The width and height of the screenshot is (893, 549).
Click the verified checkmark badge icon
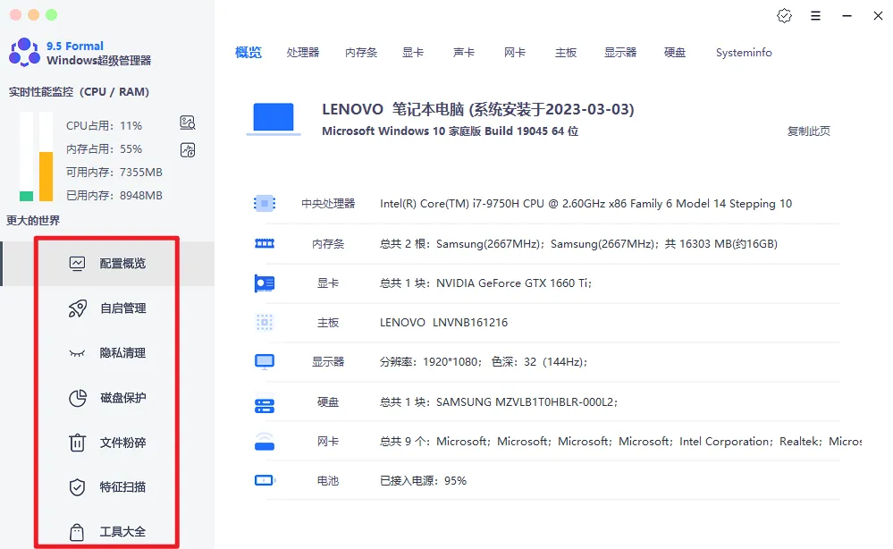pyautogui.click(x=784, y=15)
